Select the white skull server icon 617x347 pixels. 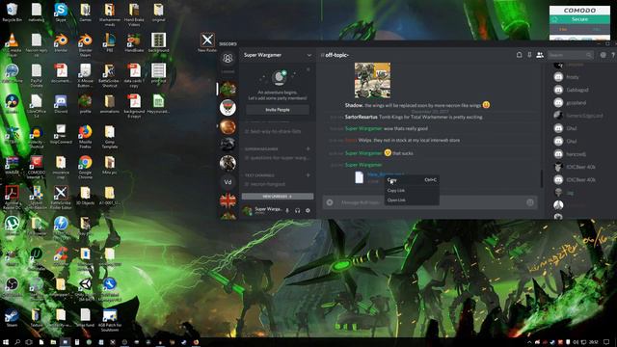(228, 107)
